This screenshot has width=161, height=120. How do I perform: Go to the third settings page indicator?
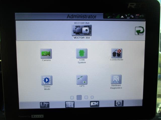click(86, 97)
